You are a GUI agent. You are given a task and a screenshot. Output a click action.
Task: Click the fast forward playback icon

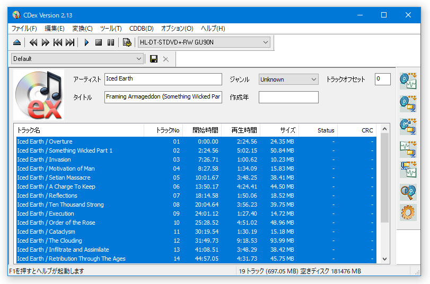click(x=46, y=42)
